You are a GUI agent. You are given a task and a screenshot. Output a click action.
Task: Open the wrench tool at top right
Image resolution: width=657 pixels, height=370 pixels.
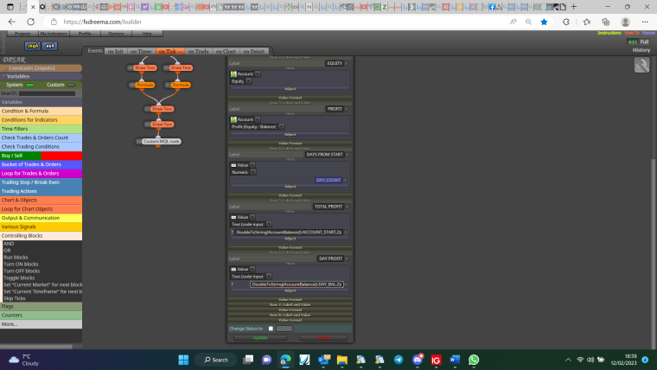click(641, 65)
